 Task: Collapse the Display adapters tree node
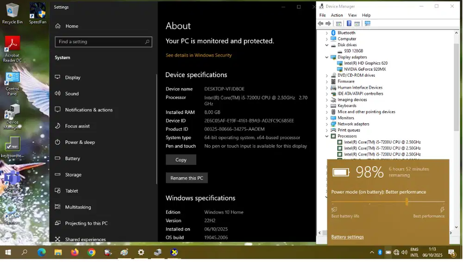(x=327, y=57)
